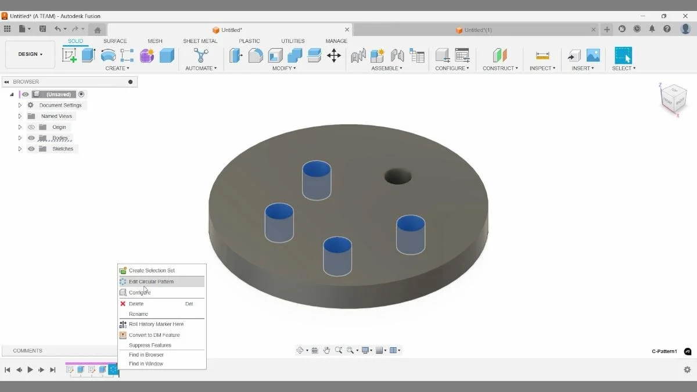Toggle visibility of the Bodies folder
The image size is (697, 392).
[31, 138]
